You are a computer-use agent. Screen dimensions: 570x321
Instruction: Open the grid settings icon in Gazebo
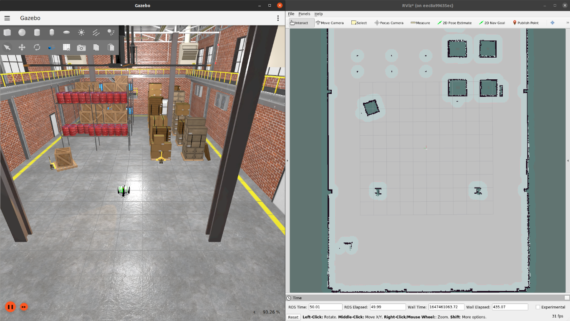pyautogui.click(x=66, y=48)
